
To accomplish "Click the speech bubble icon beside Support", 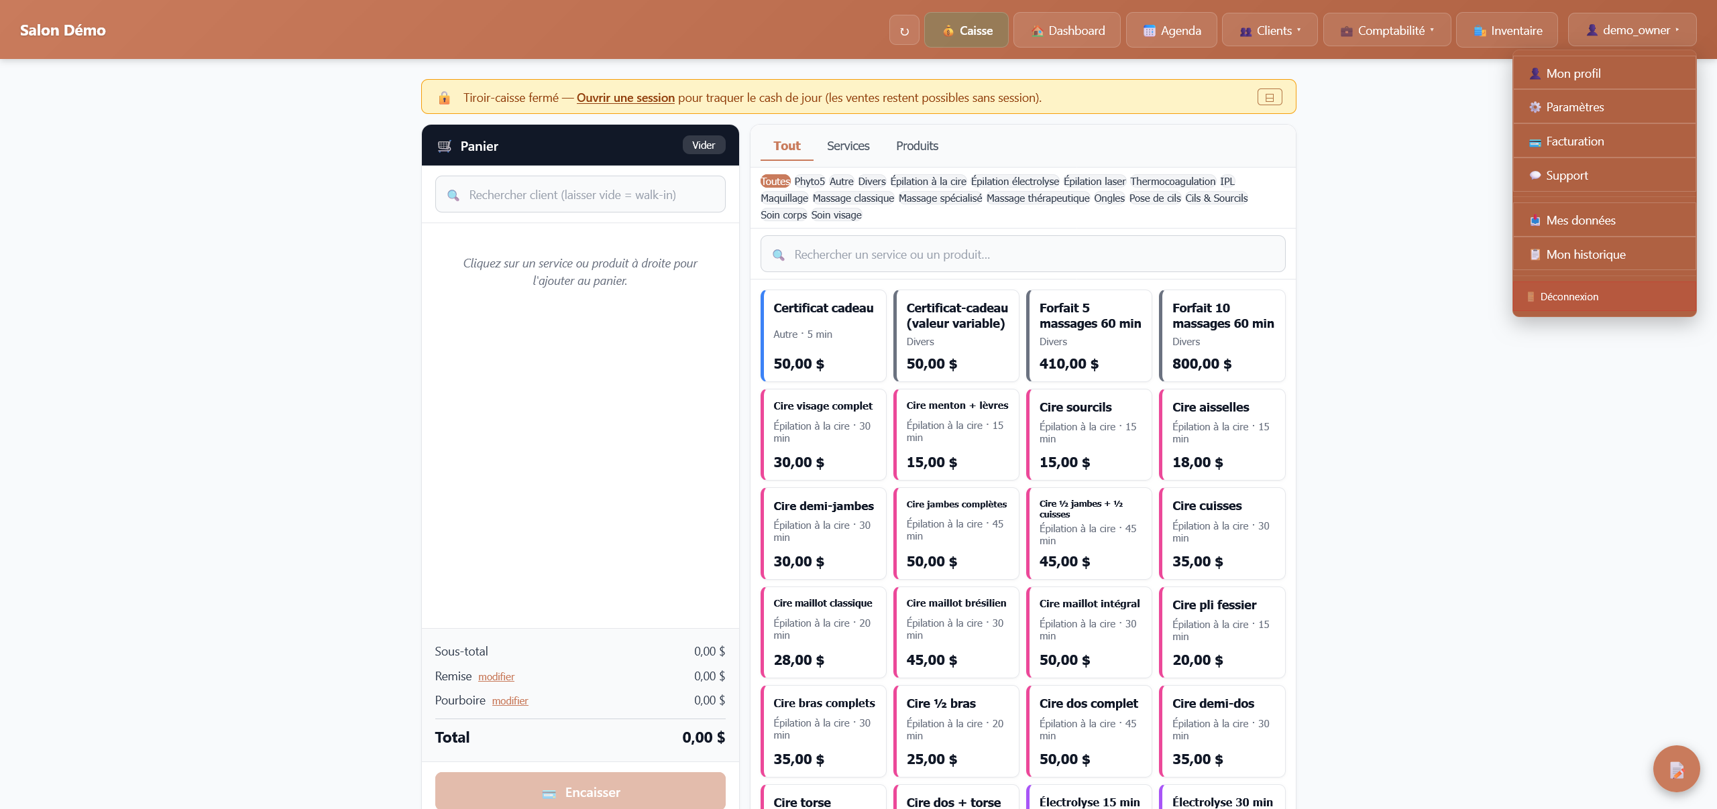I will (x=1535, y=176).
